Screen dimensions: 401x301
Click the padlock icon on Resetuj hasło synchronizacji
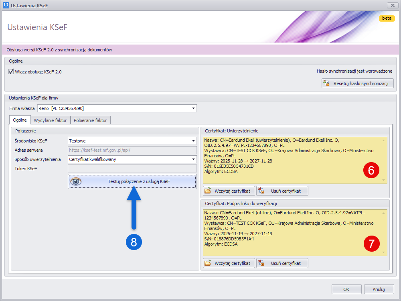point(326,83)
